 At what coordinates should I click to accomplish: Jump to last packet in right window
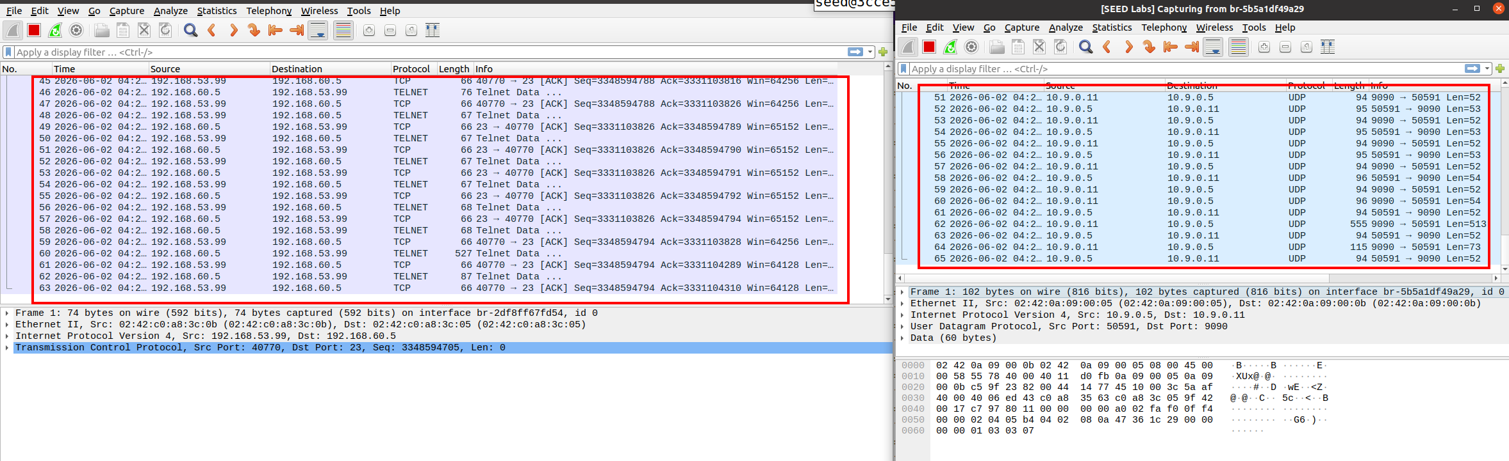click(1192, 47)
